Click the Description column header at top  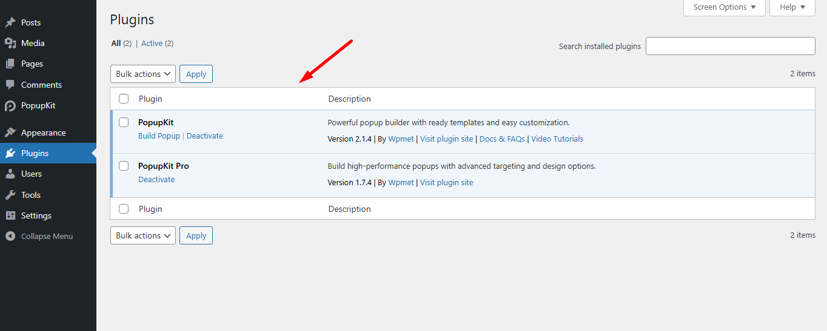coord(350,99)
